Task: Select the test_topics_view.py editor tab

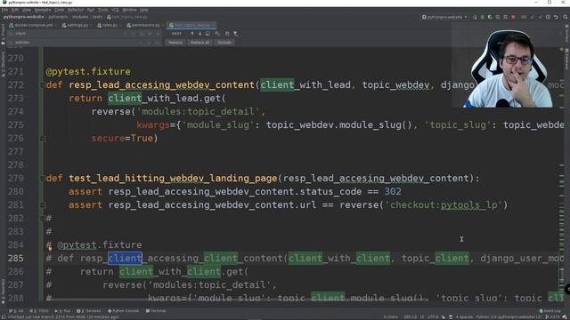Action: click(x=191, y=26)
